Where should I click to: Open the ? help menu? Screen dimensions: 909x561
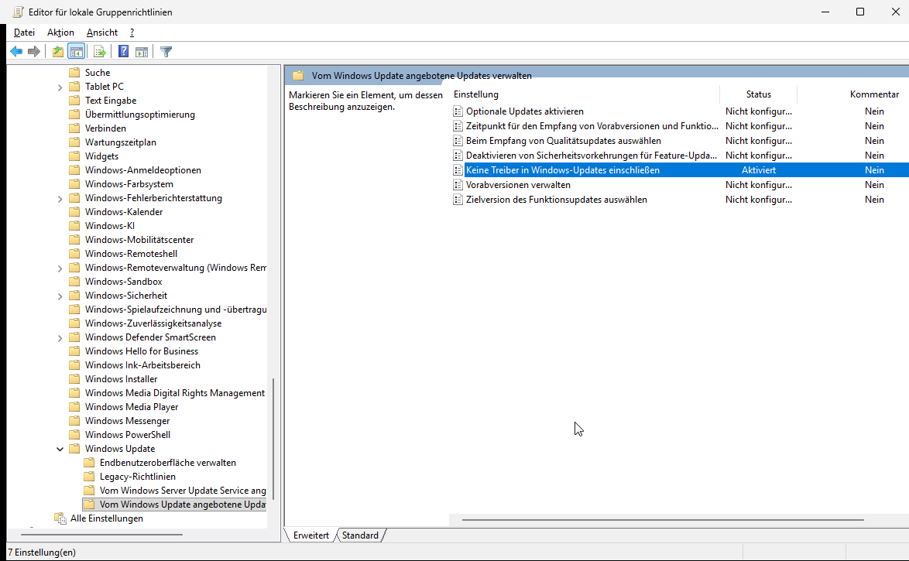point(132,32)
